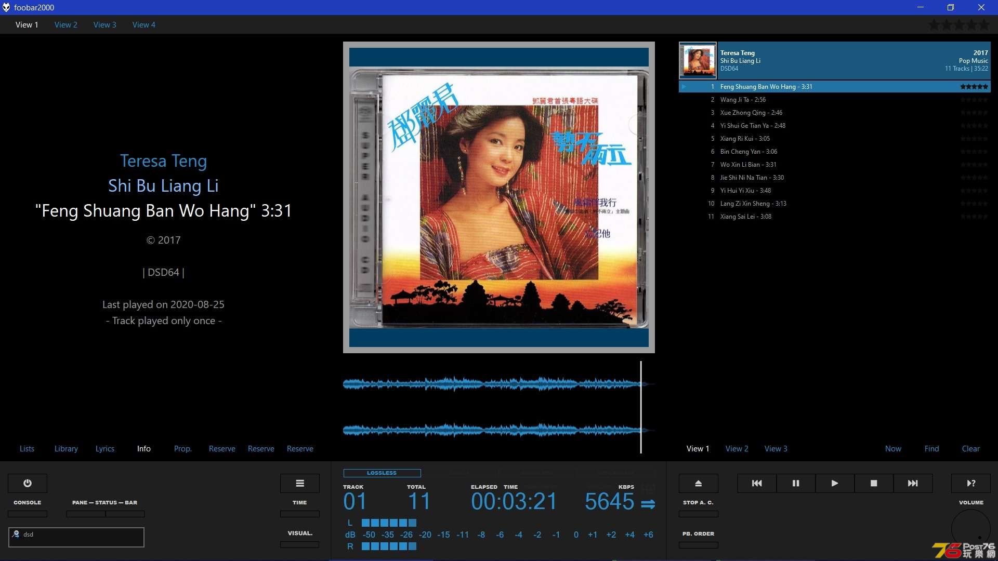Click the | DSD64 | format label in the info pane

click(164, 272)
